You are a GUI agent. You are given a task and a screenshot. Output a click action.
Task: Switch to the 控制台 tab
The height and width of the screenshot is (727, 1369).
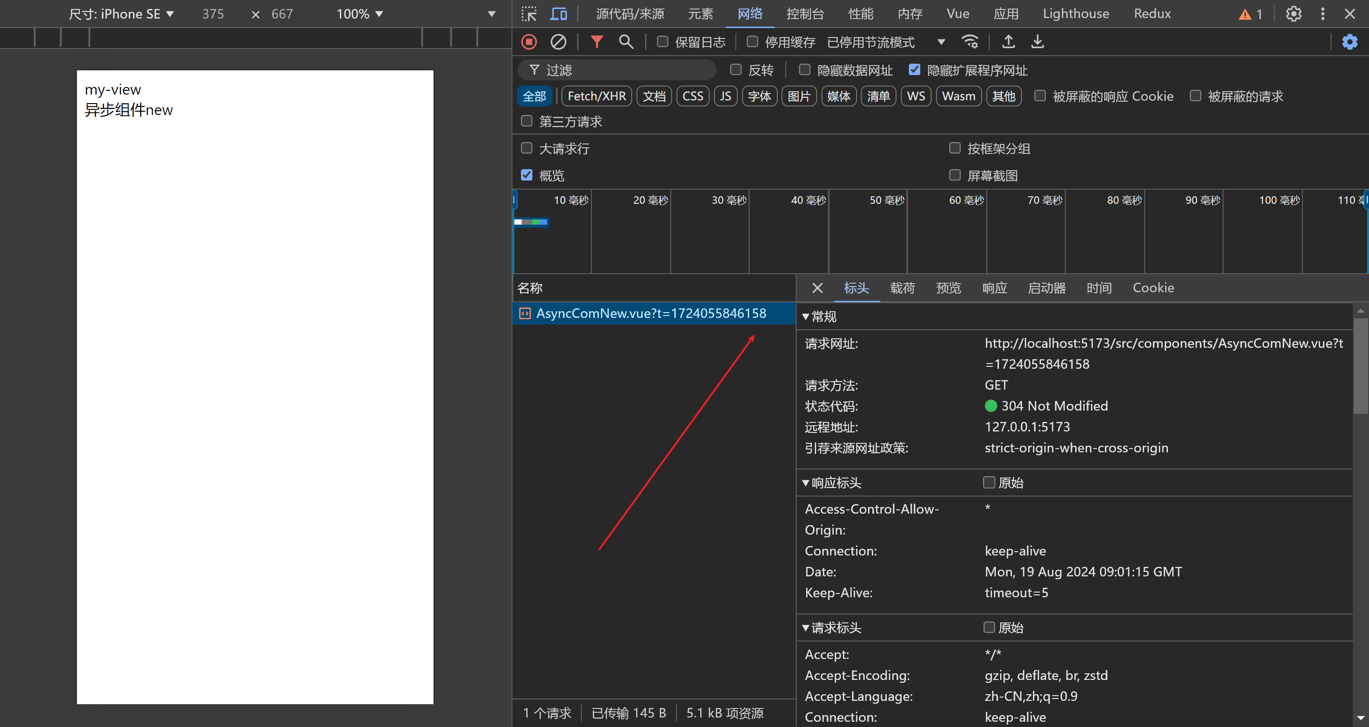pyautogui.click(x=805, y=14)
